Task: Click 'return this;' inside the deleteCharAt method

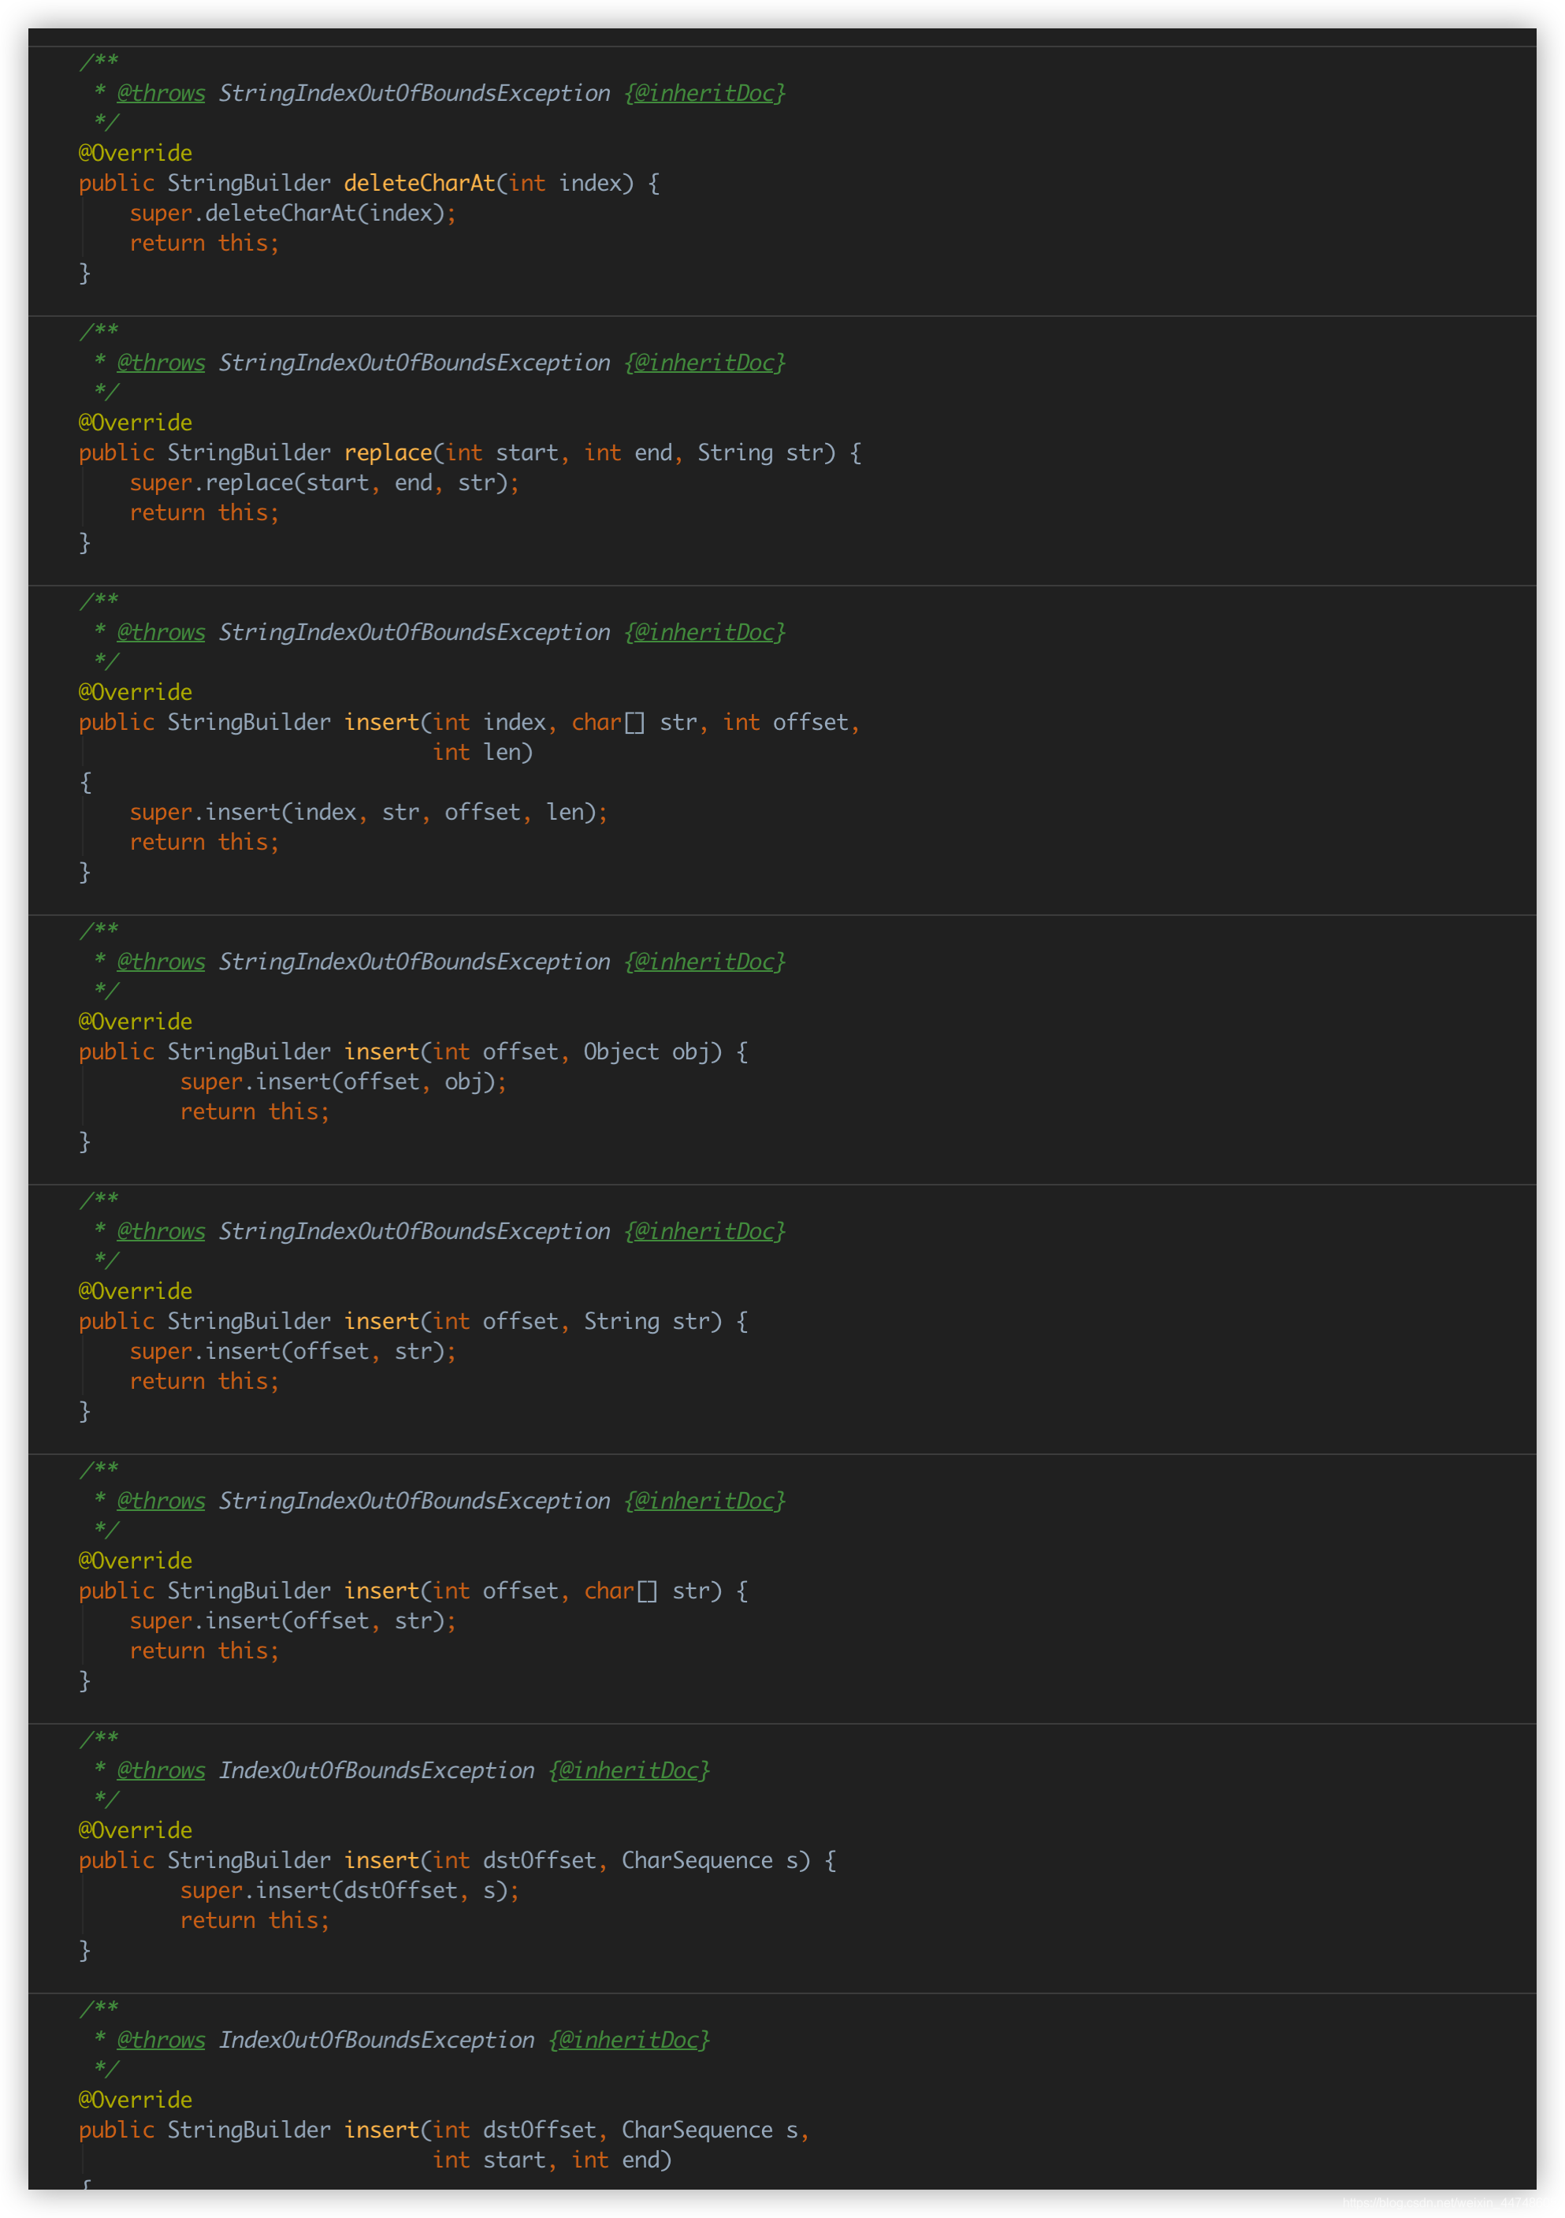Action: pos(204,244)
